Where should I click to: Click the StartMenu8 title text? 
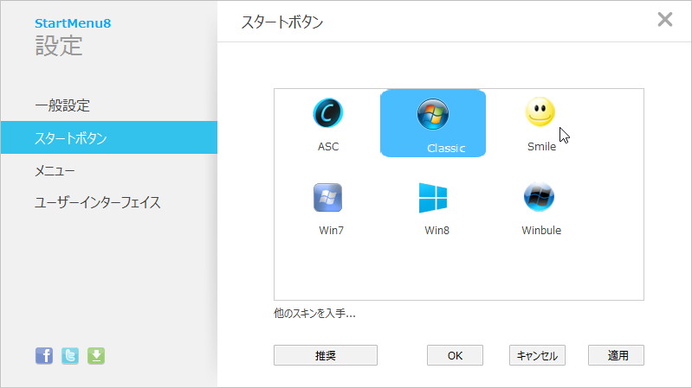[x=73, y=23]
